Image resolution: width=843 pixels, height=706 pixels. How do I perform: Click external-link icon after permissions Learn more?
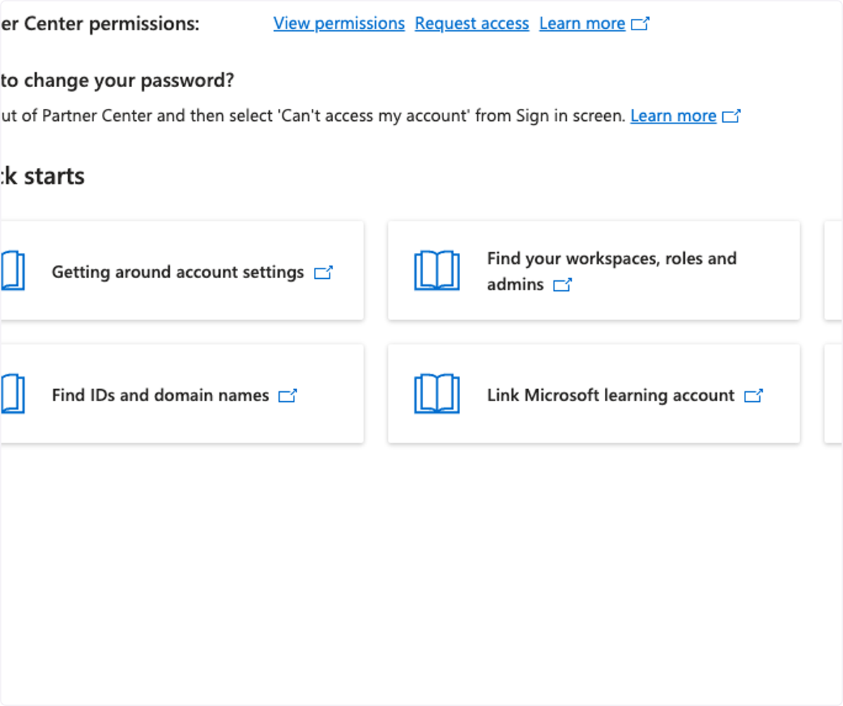point(640,24)
